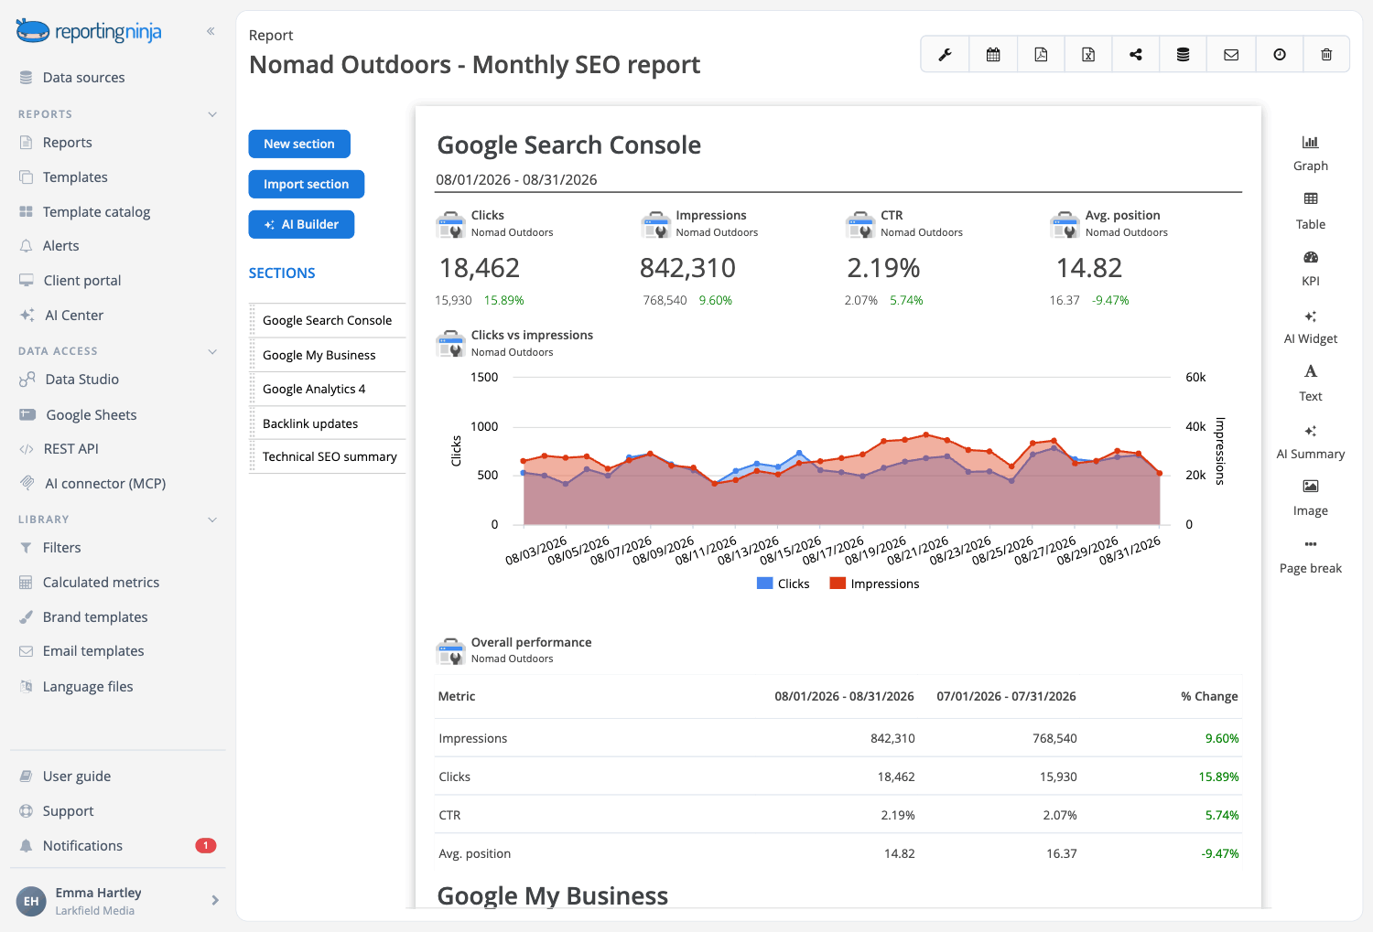Export report as PDF icon
Screen dimensions: 1373x932
coord(1041,55)
